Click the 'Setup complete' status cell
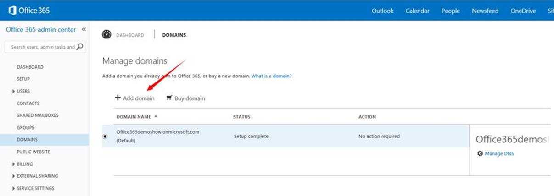This screenshot has height=196, width=554. click(251, 136)
